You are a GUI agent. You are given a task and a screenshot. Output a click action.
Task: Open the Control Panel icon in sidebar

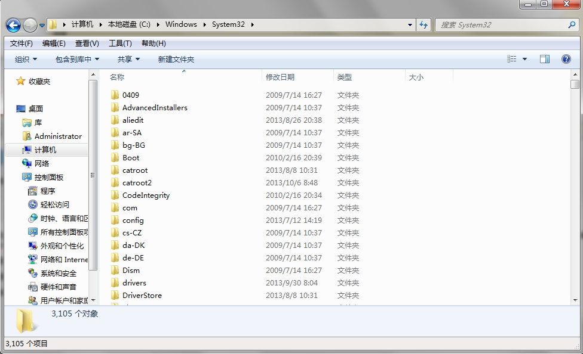(x=27, y=177)
